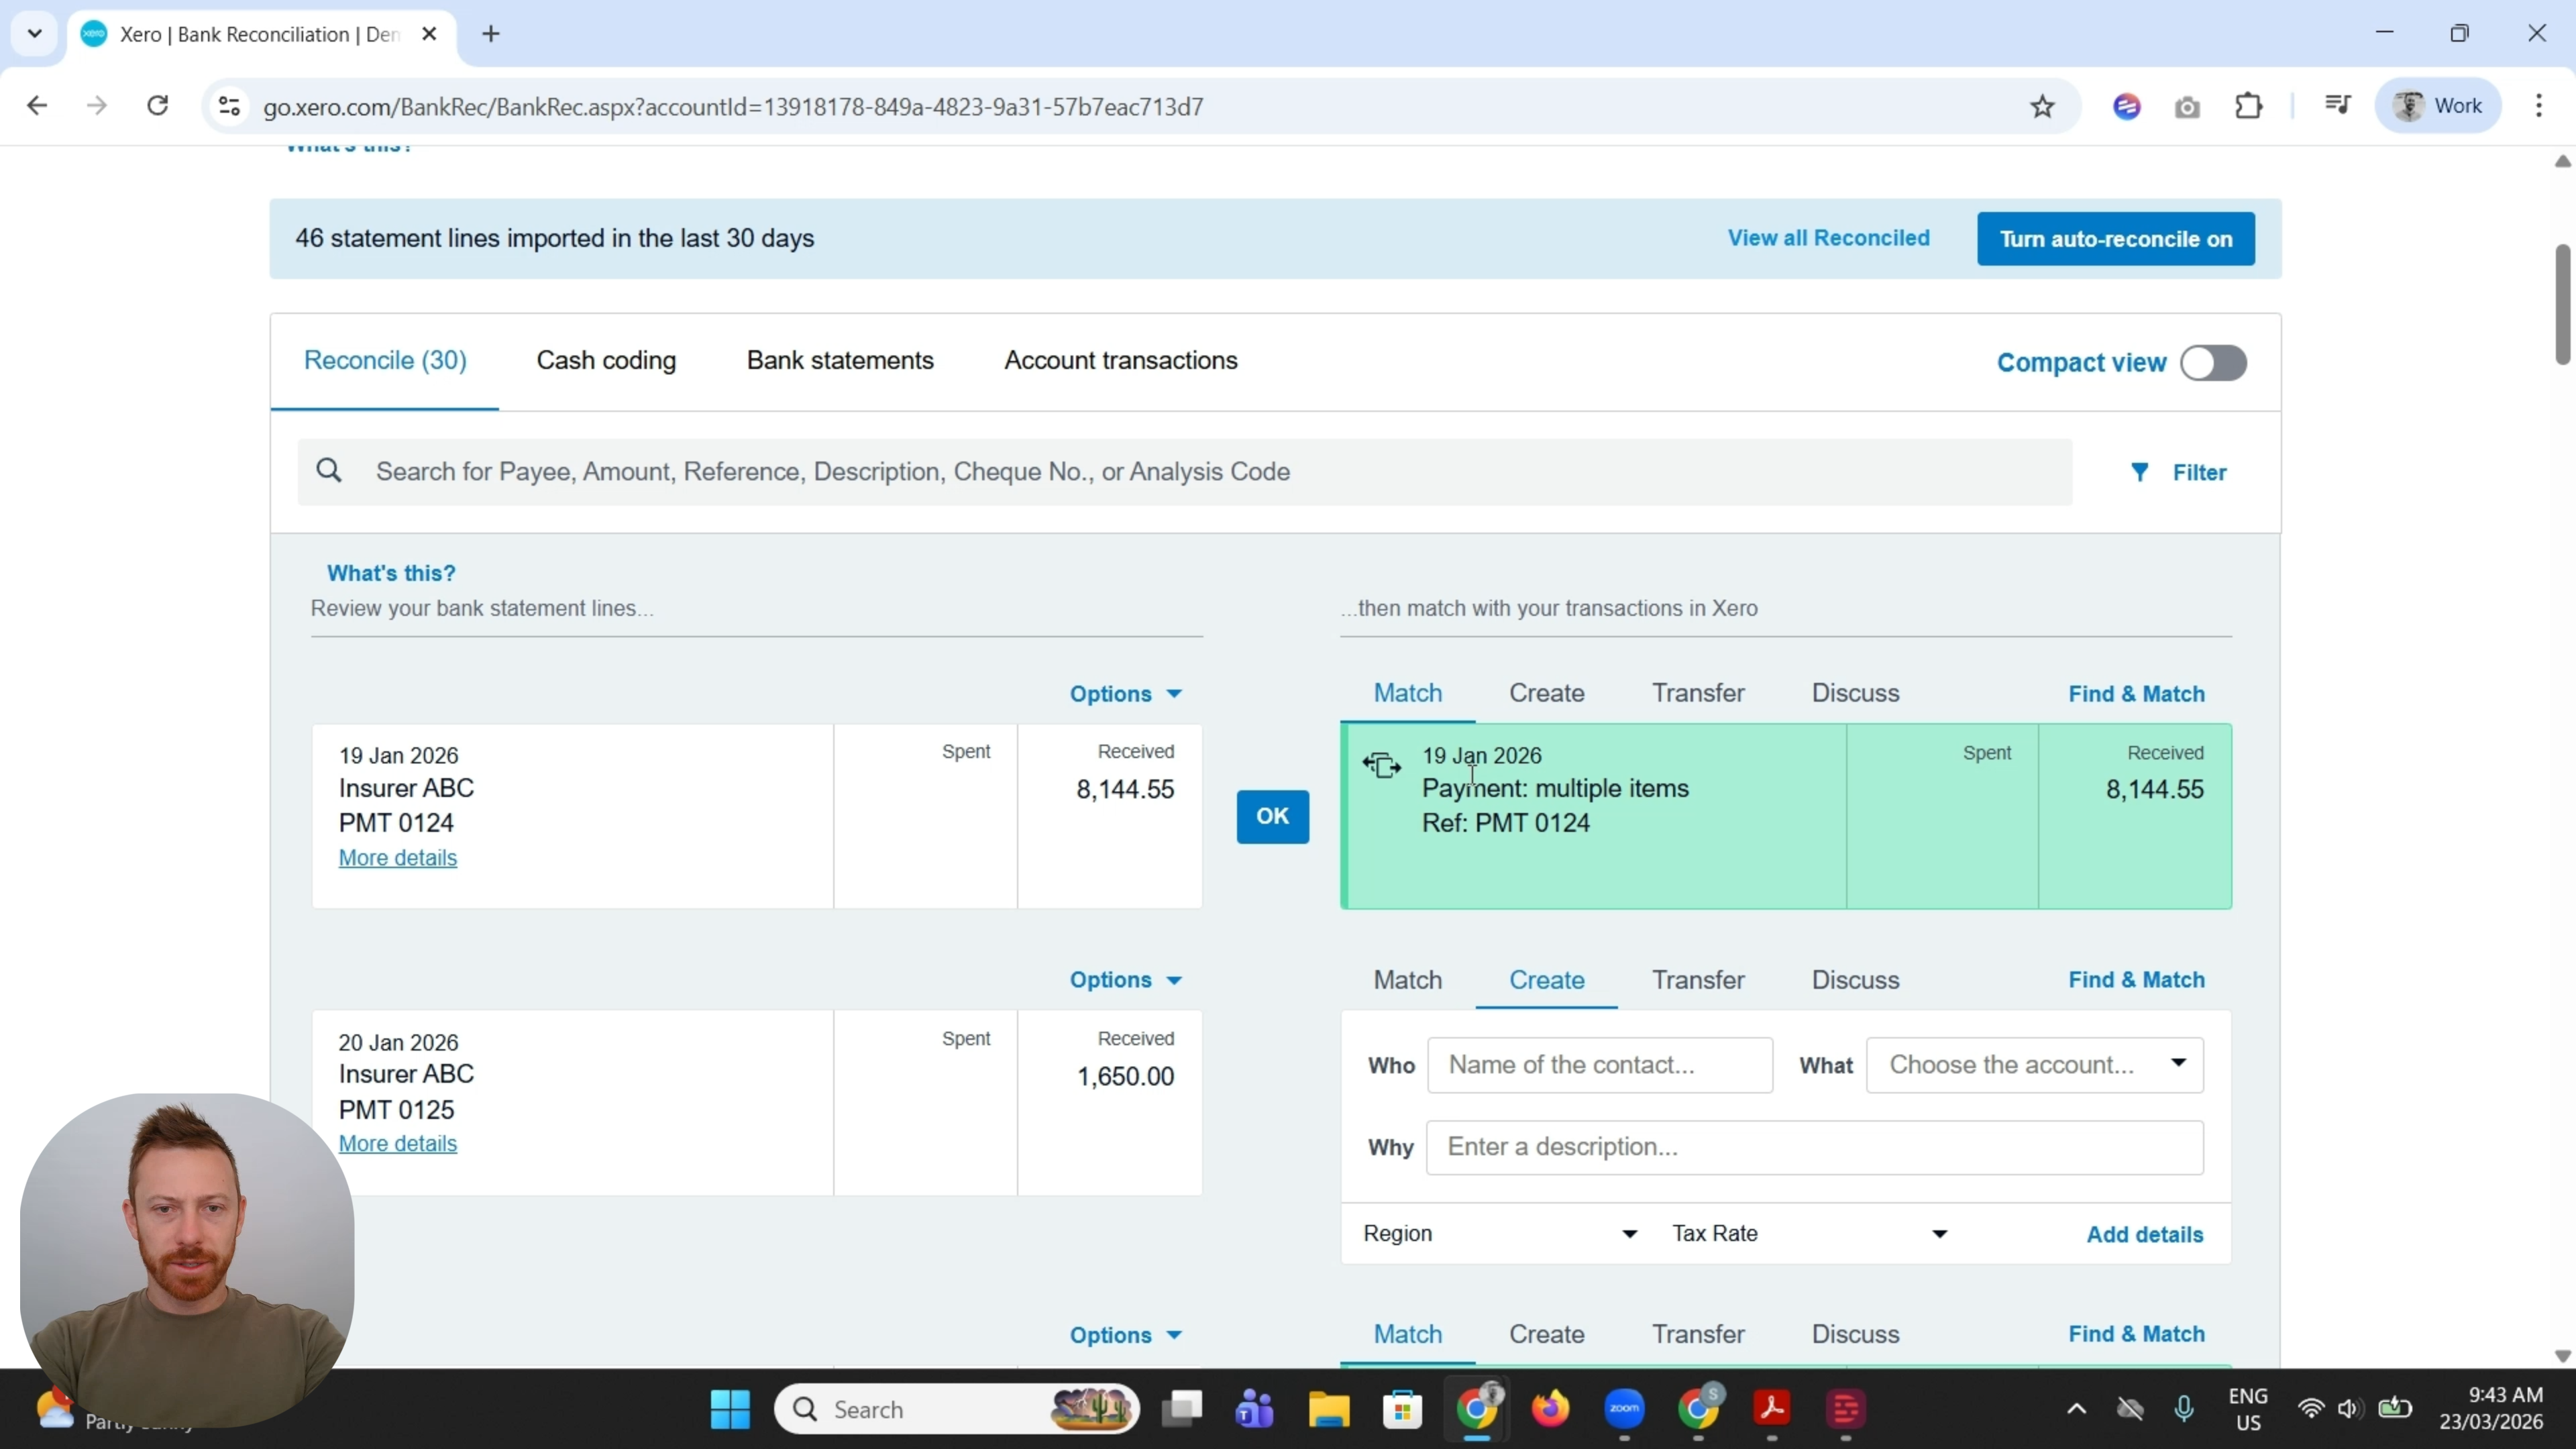Expand Options for the 1,650.00 statement line
The width and height of the screenshot is (2576, 1449).
point(1125,980)
